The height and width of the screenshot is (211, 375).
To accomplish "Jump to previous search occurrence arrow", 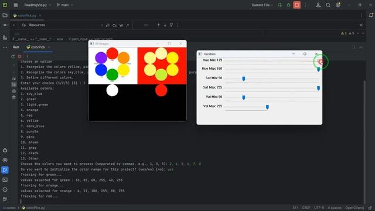I will click(x=158, y=25).
